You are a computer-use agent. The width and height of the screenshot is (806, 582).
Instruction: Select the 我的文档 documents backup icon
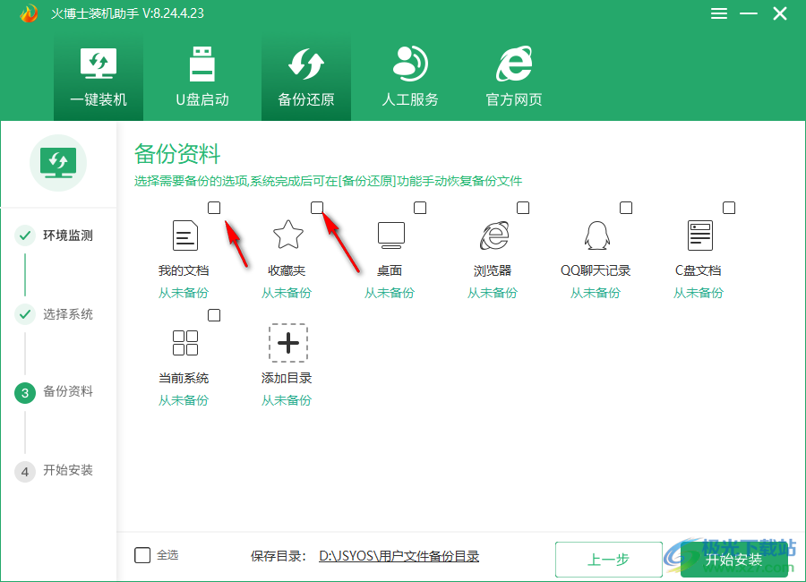coord(184,235)
